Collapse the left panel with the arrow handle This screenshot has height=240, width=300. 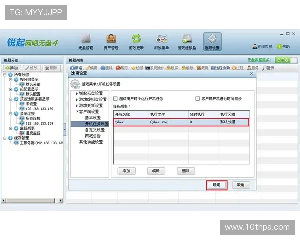65,130
